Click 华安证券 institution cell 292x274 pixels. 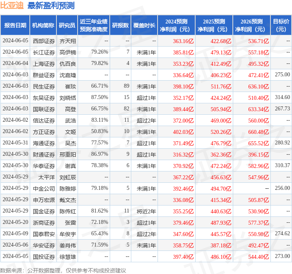pos(44,245)
